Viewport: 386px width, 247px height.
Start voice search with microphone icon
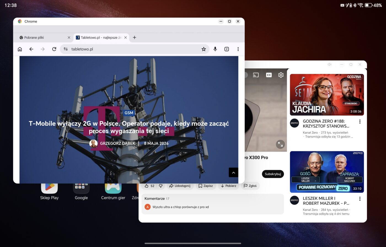click(x=215, y=49)
